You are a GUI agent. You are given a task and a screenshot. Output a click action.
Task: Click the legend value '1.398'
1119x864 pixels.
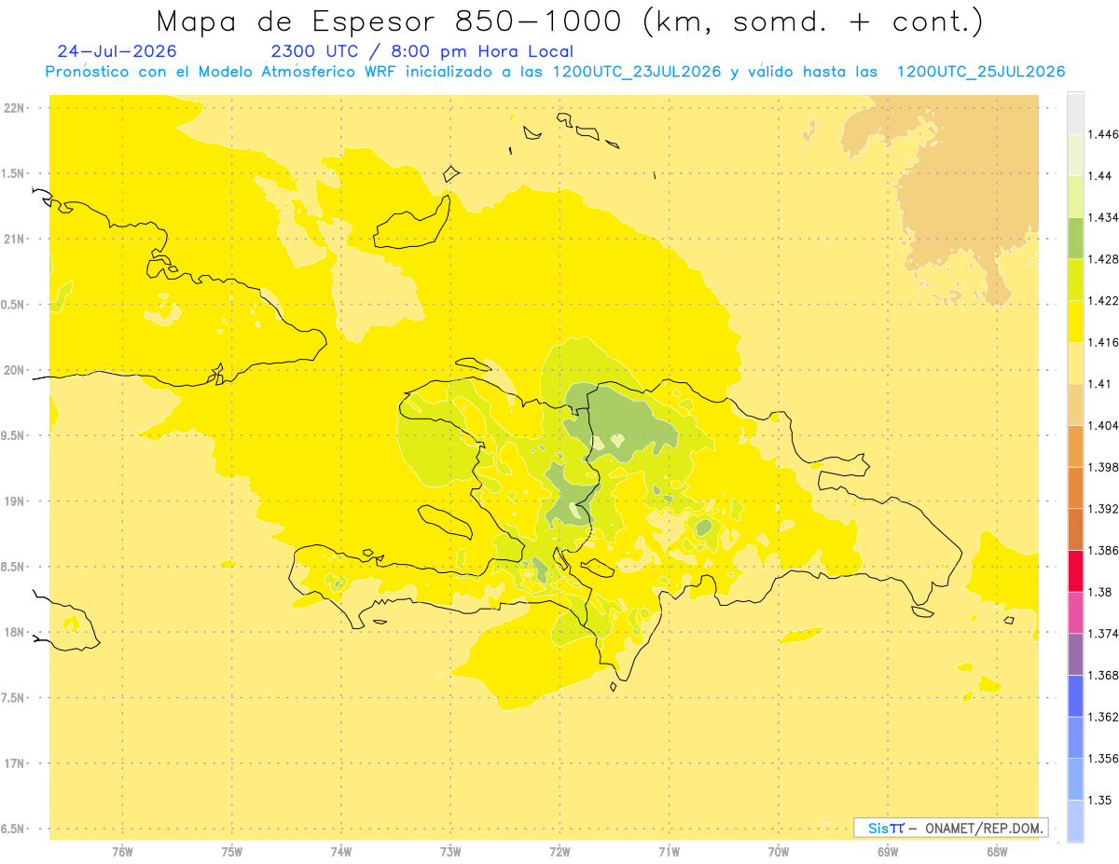1102,467
